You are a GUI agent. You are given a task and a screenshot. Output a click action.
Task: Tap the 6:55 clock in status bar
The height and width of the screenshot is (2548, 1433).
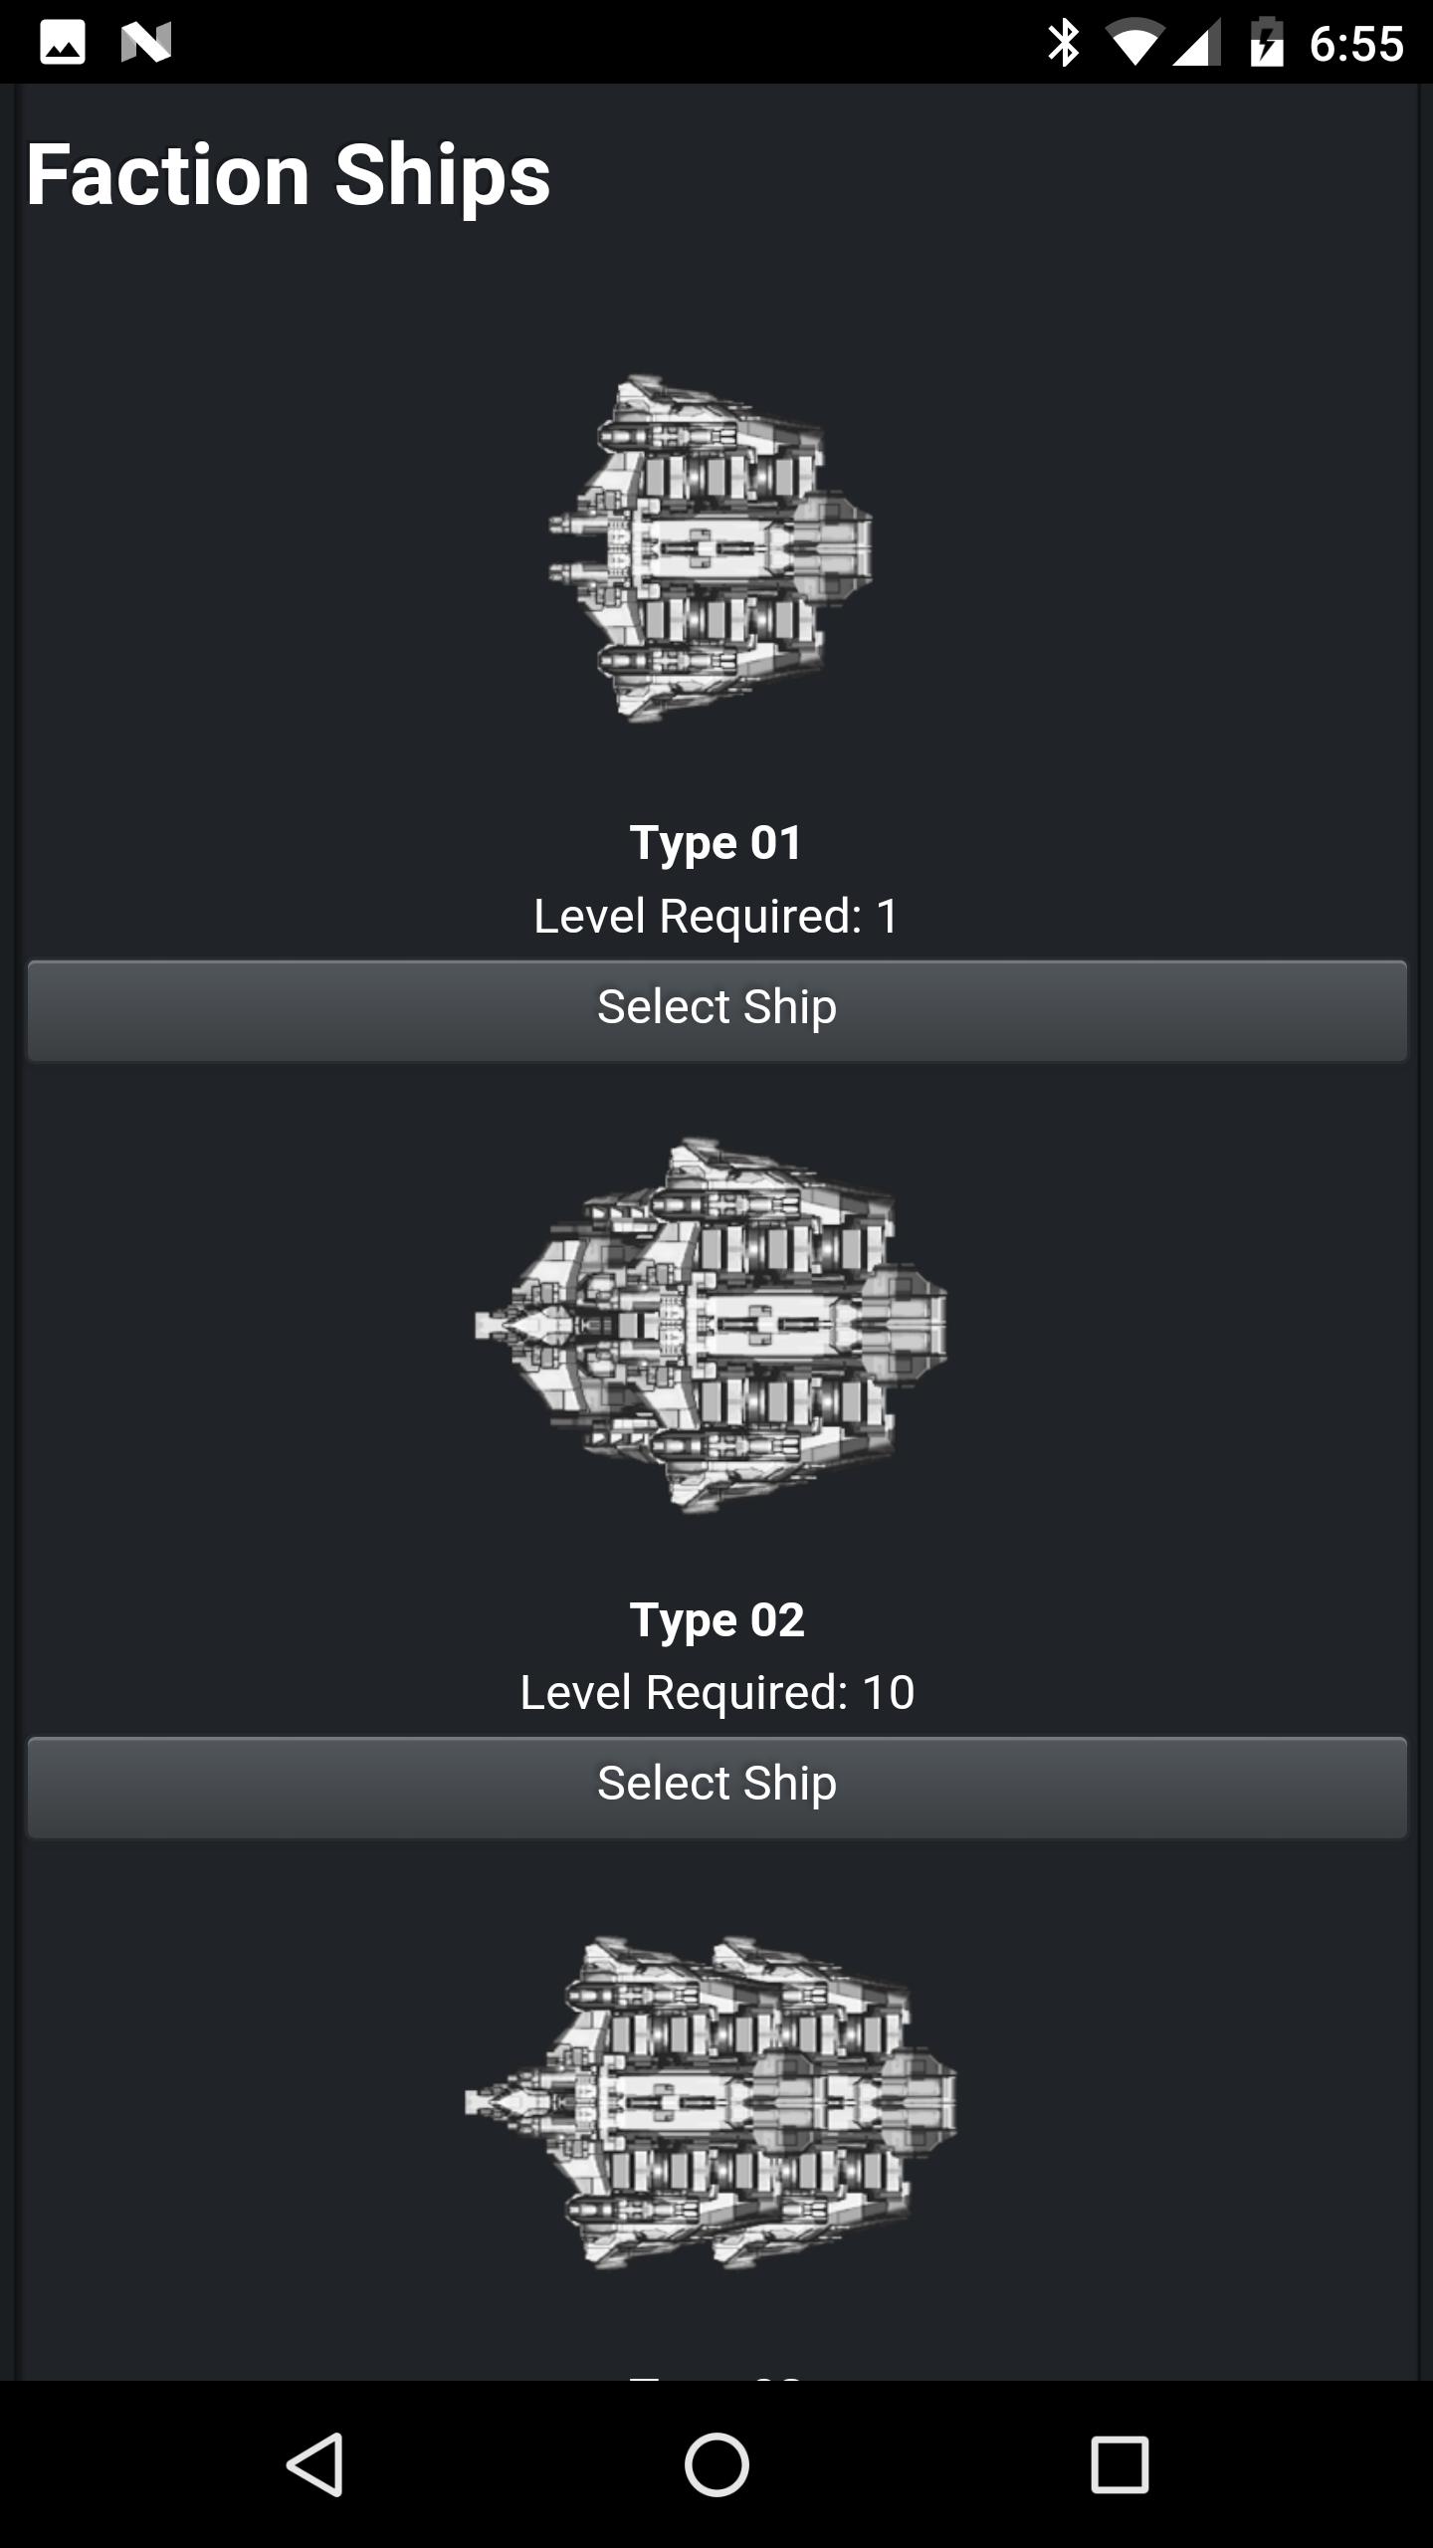[1355, 43]
